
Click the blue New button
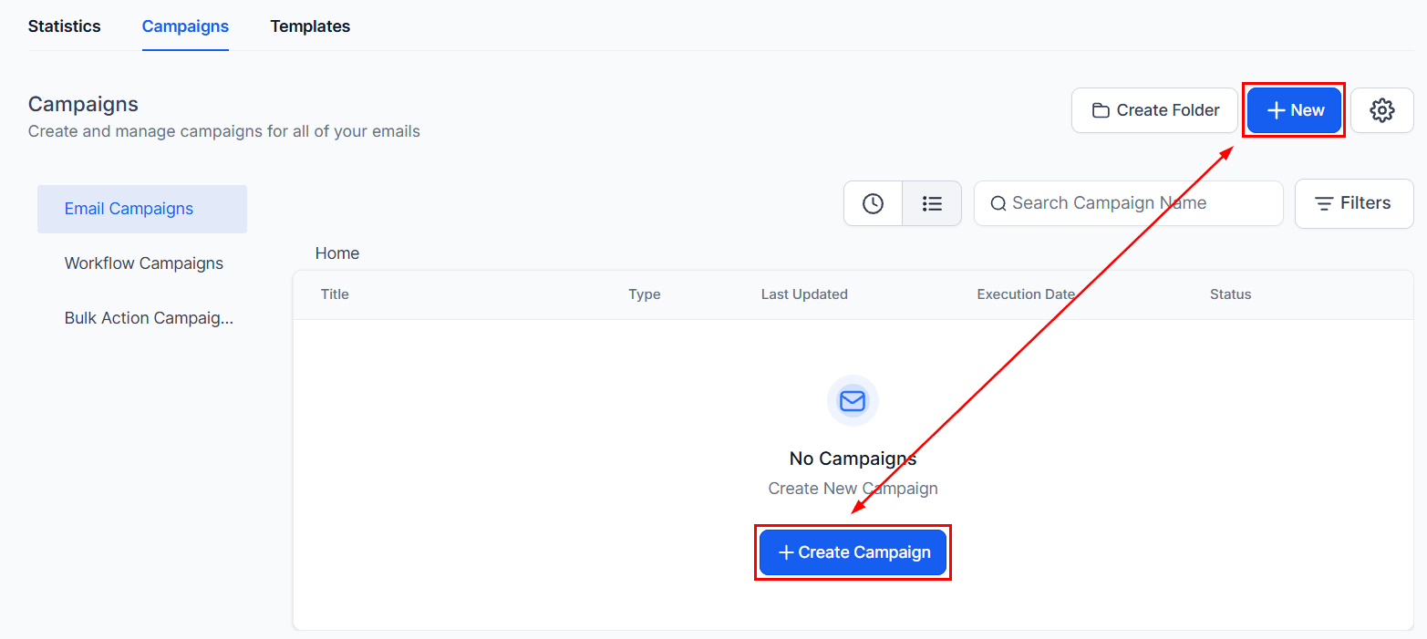click(1294, 110)
